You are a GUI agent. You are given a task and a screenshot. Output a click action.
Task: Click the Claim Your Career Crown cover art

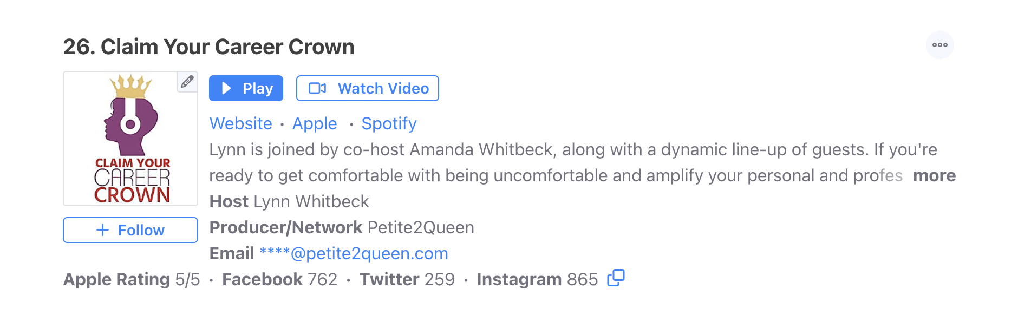pos(130,139)
